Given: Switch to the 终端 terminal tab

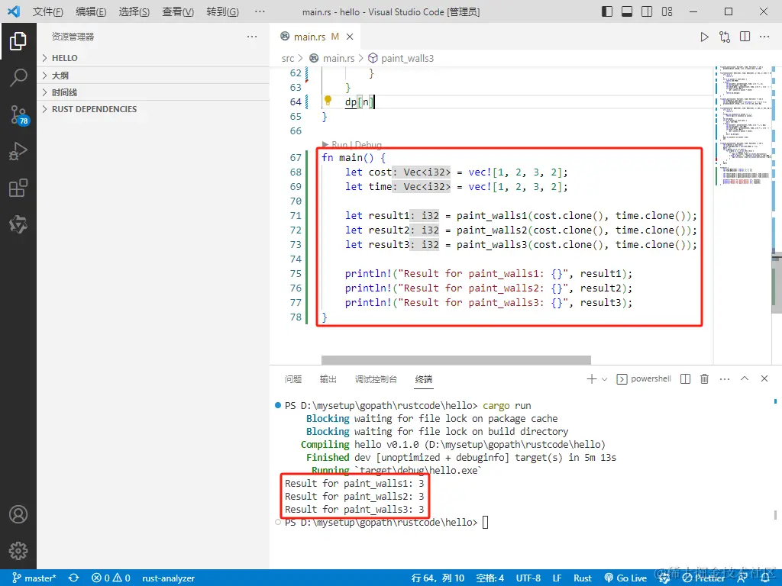Looking at the screenshot, I should [x=424, y=379].
